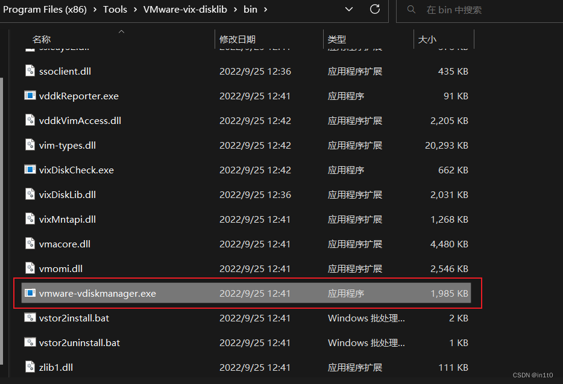This screenshot has height=384, width=563.
Task: Click size value 1,985 KB
Action: pyautogui.click(x=449, y=294)
